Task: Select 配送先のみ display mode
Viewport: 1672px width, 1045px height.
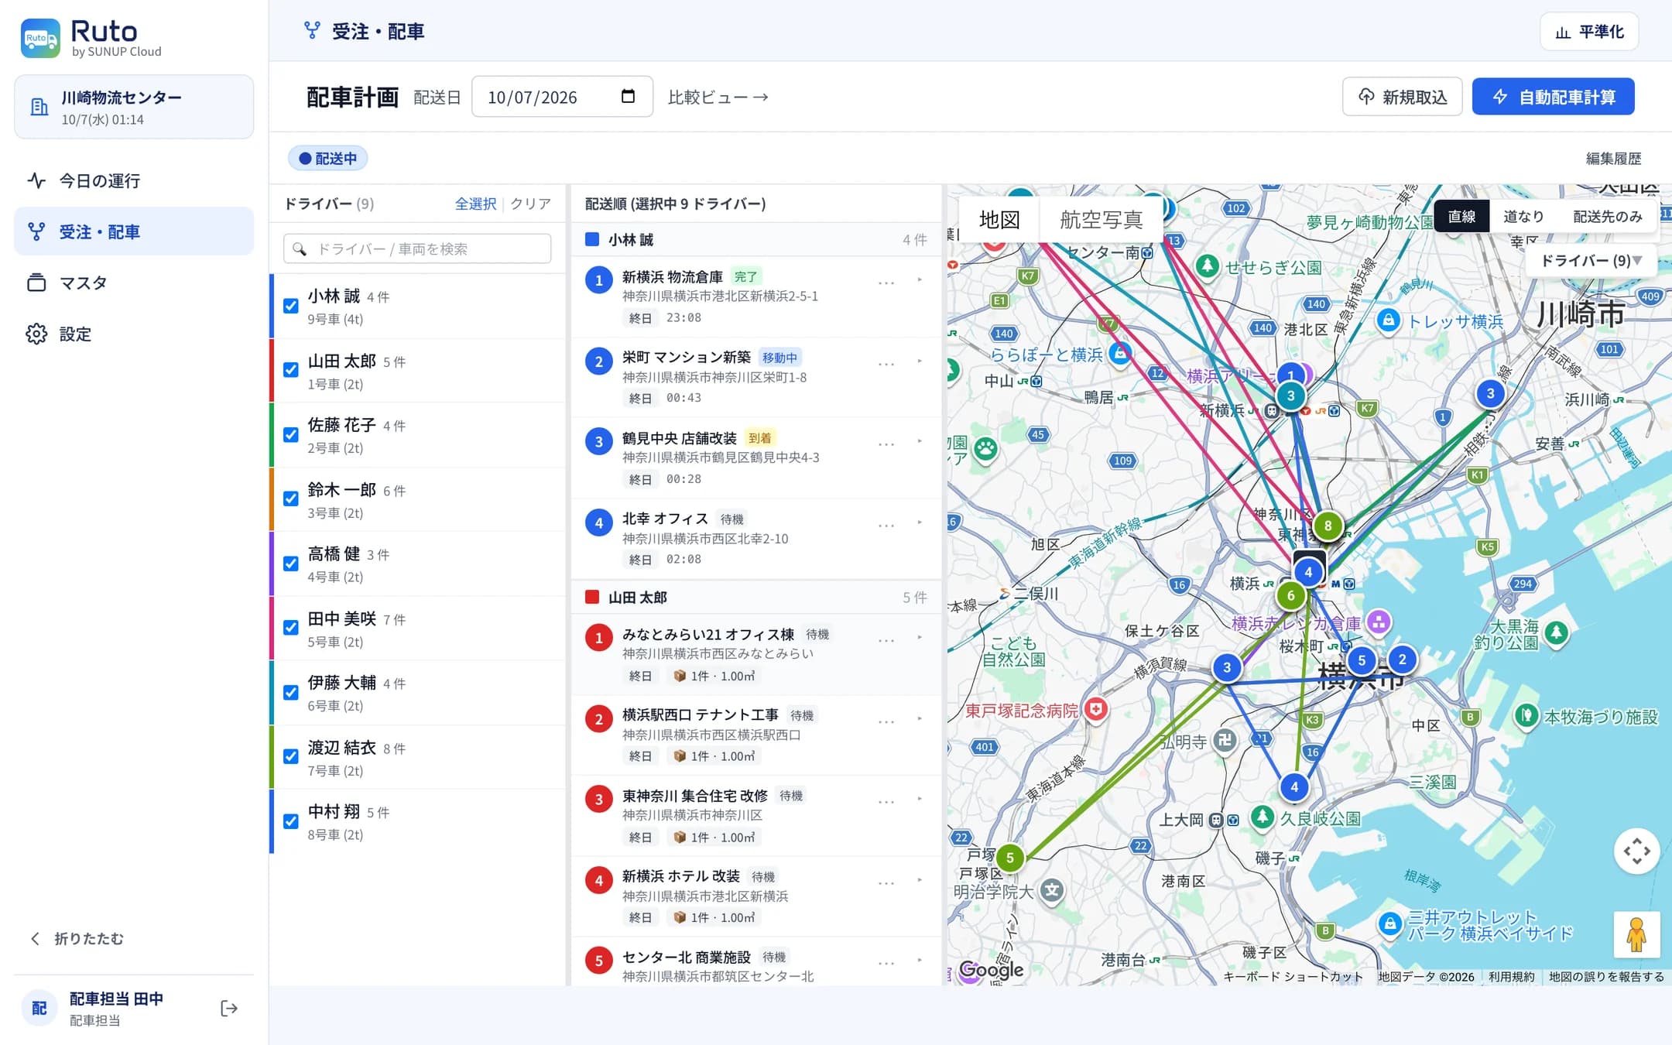Action: click(x=1607, y=217)
